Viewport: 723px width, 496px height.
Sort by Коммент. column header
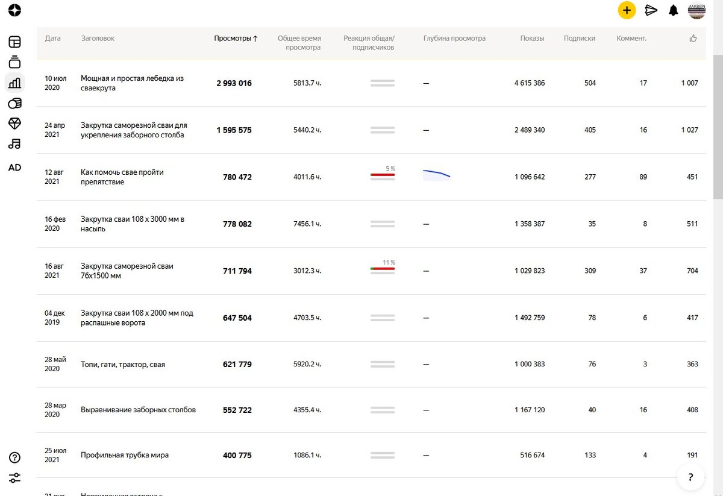(631, 39)
